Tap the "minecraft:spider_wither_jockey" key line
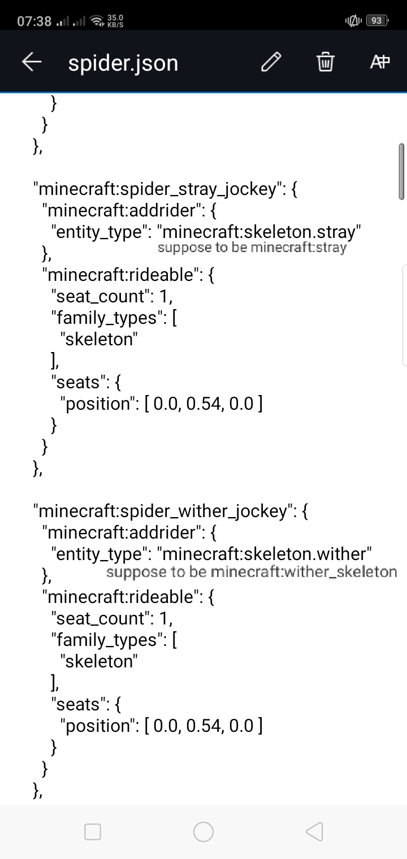Viewport: 407px width, 859px height. pos(171,511)
